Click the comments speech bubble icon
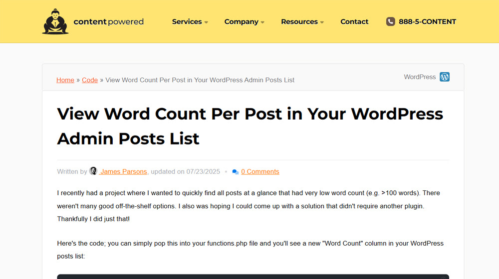The image size is (499, 279). pyautogui.click(x=236, y=172)
